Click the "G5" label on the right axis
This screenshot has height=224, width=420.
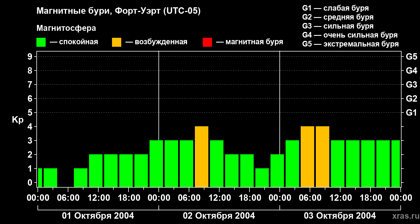tap(411, 57)
